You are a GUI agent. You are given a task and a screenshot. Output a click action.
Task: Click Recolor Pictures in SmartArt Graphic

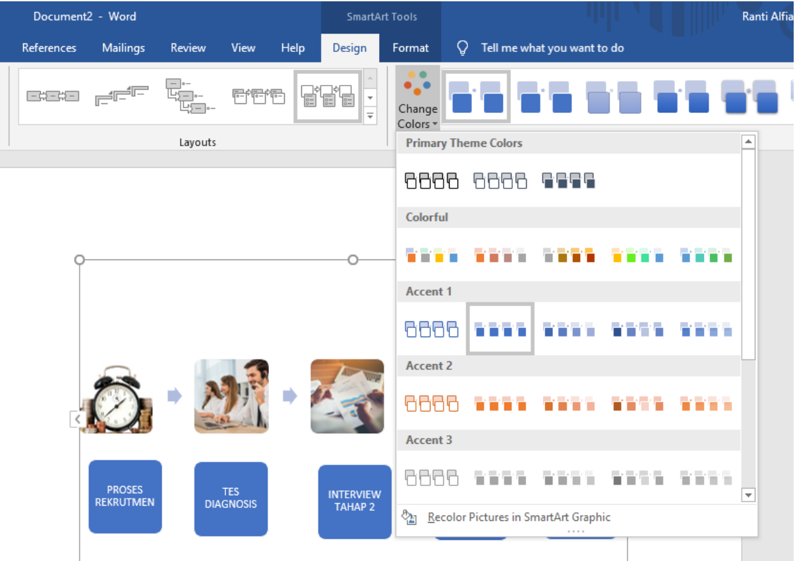tap(519, 517)
